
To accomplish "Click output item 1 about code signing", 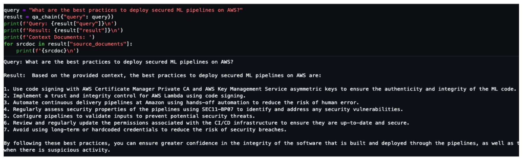I will click(260, 89).
